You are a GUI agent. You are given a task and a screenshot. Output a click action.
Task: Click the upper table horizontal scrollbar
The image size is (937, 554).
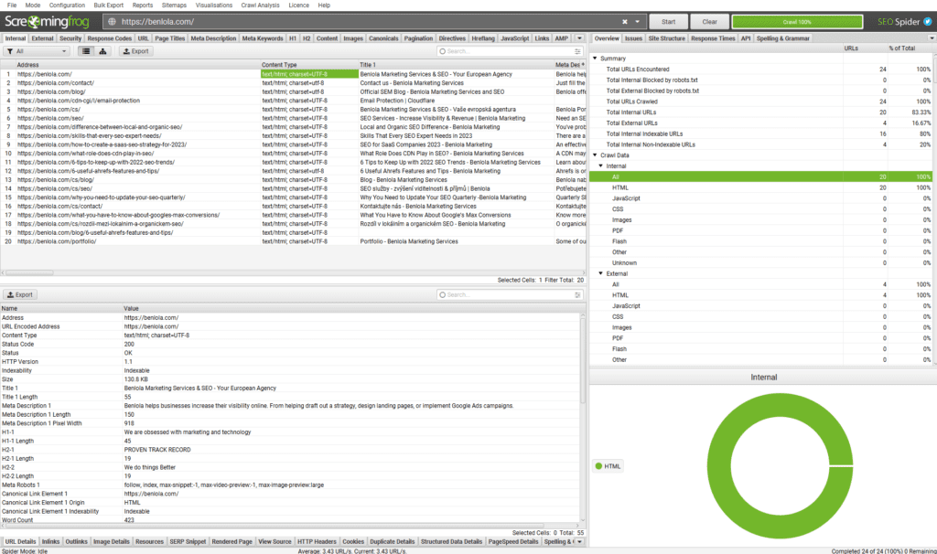27,272
